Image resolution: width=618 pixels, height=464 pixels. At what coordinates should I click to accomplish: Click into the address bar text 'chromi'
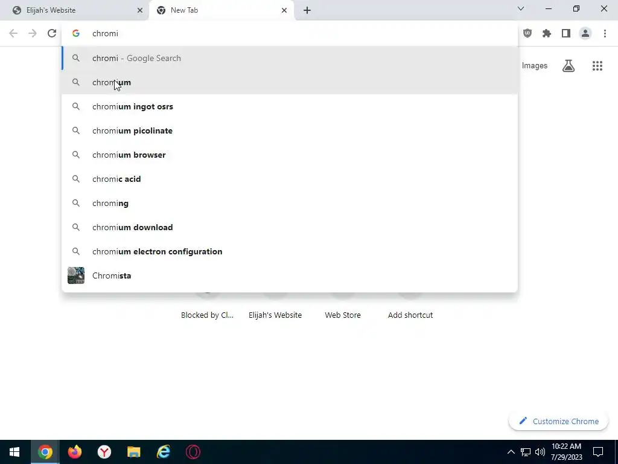(x=105, y=34)
